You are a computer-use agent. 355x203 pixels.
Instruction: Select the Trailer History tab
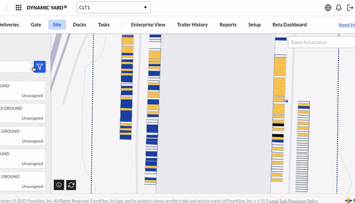pos(192,25)
